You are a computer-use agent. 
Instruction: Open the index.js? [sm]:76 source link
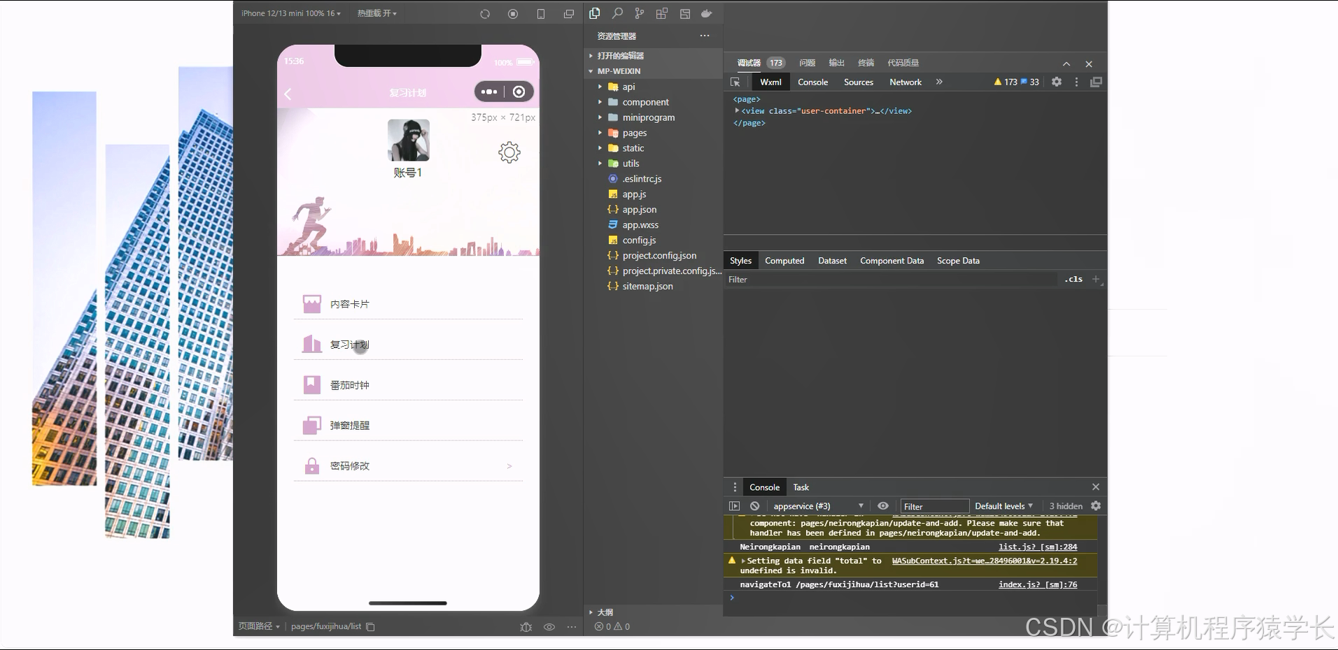pyautogui.click(x=1038, y=584)
